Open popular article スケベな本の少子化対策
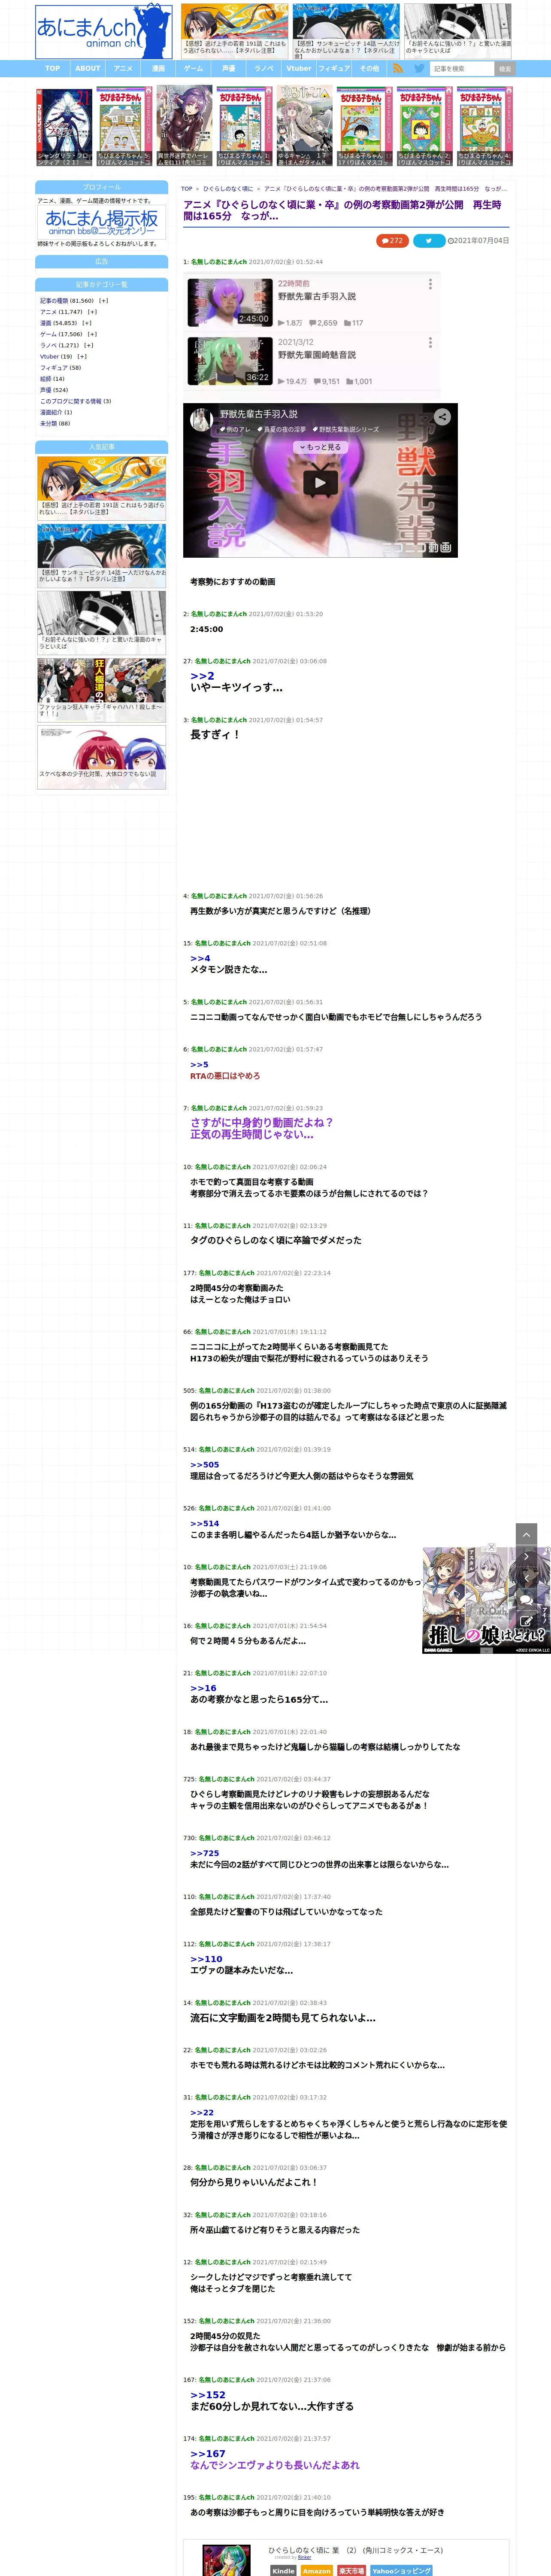 (x=102, y=757)
